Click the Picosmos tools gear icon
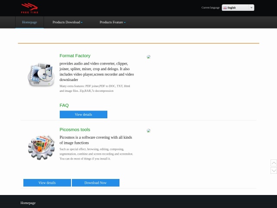 click(x=42, y=147)
